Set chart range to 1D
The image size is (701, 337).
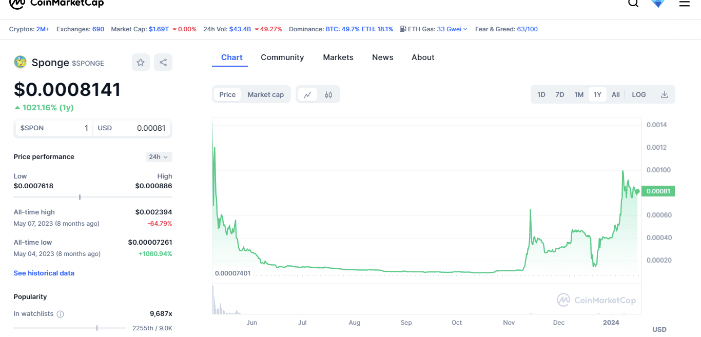(x=541, y=94)
